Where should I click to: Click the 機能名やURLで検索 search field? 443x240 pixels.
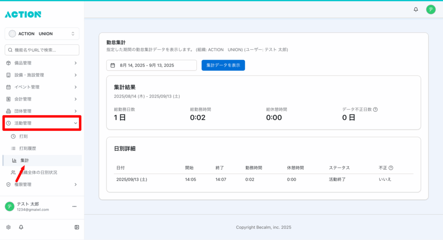point(42,50)
